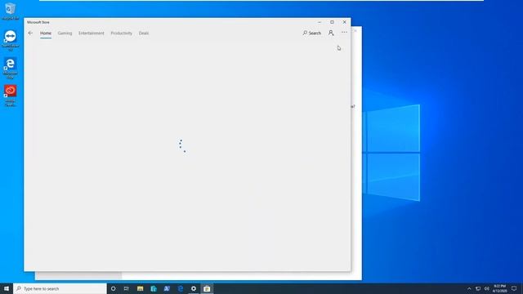Click the Type here to search box
This screenshot has width=523, height=294.
point(60,288)
